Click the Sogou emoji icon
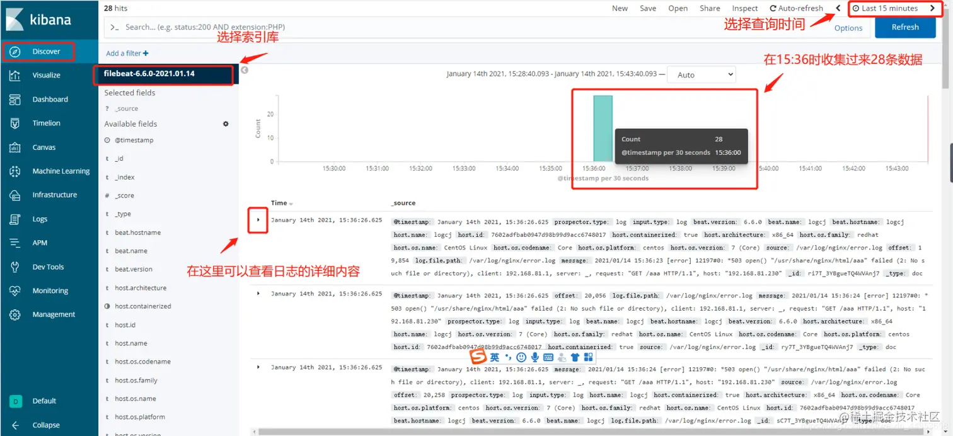The height and width of the screenshot is (436, 953). coord(521,357)
